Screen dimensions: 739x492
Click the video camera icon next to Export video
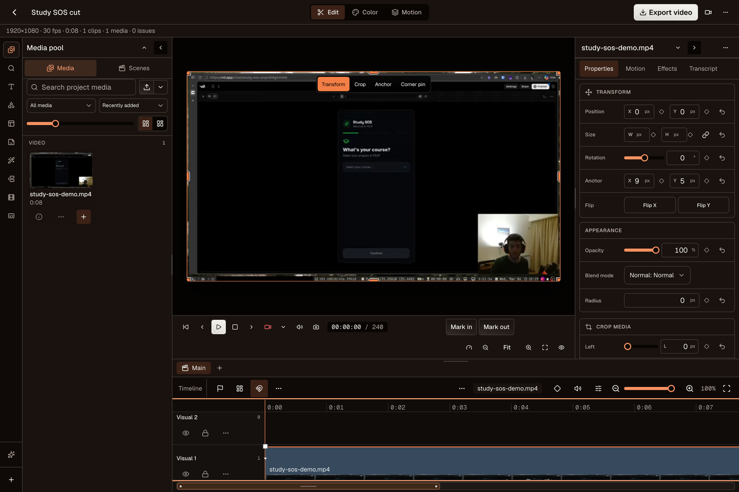pos(708,12)
